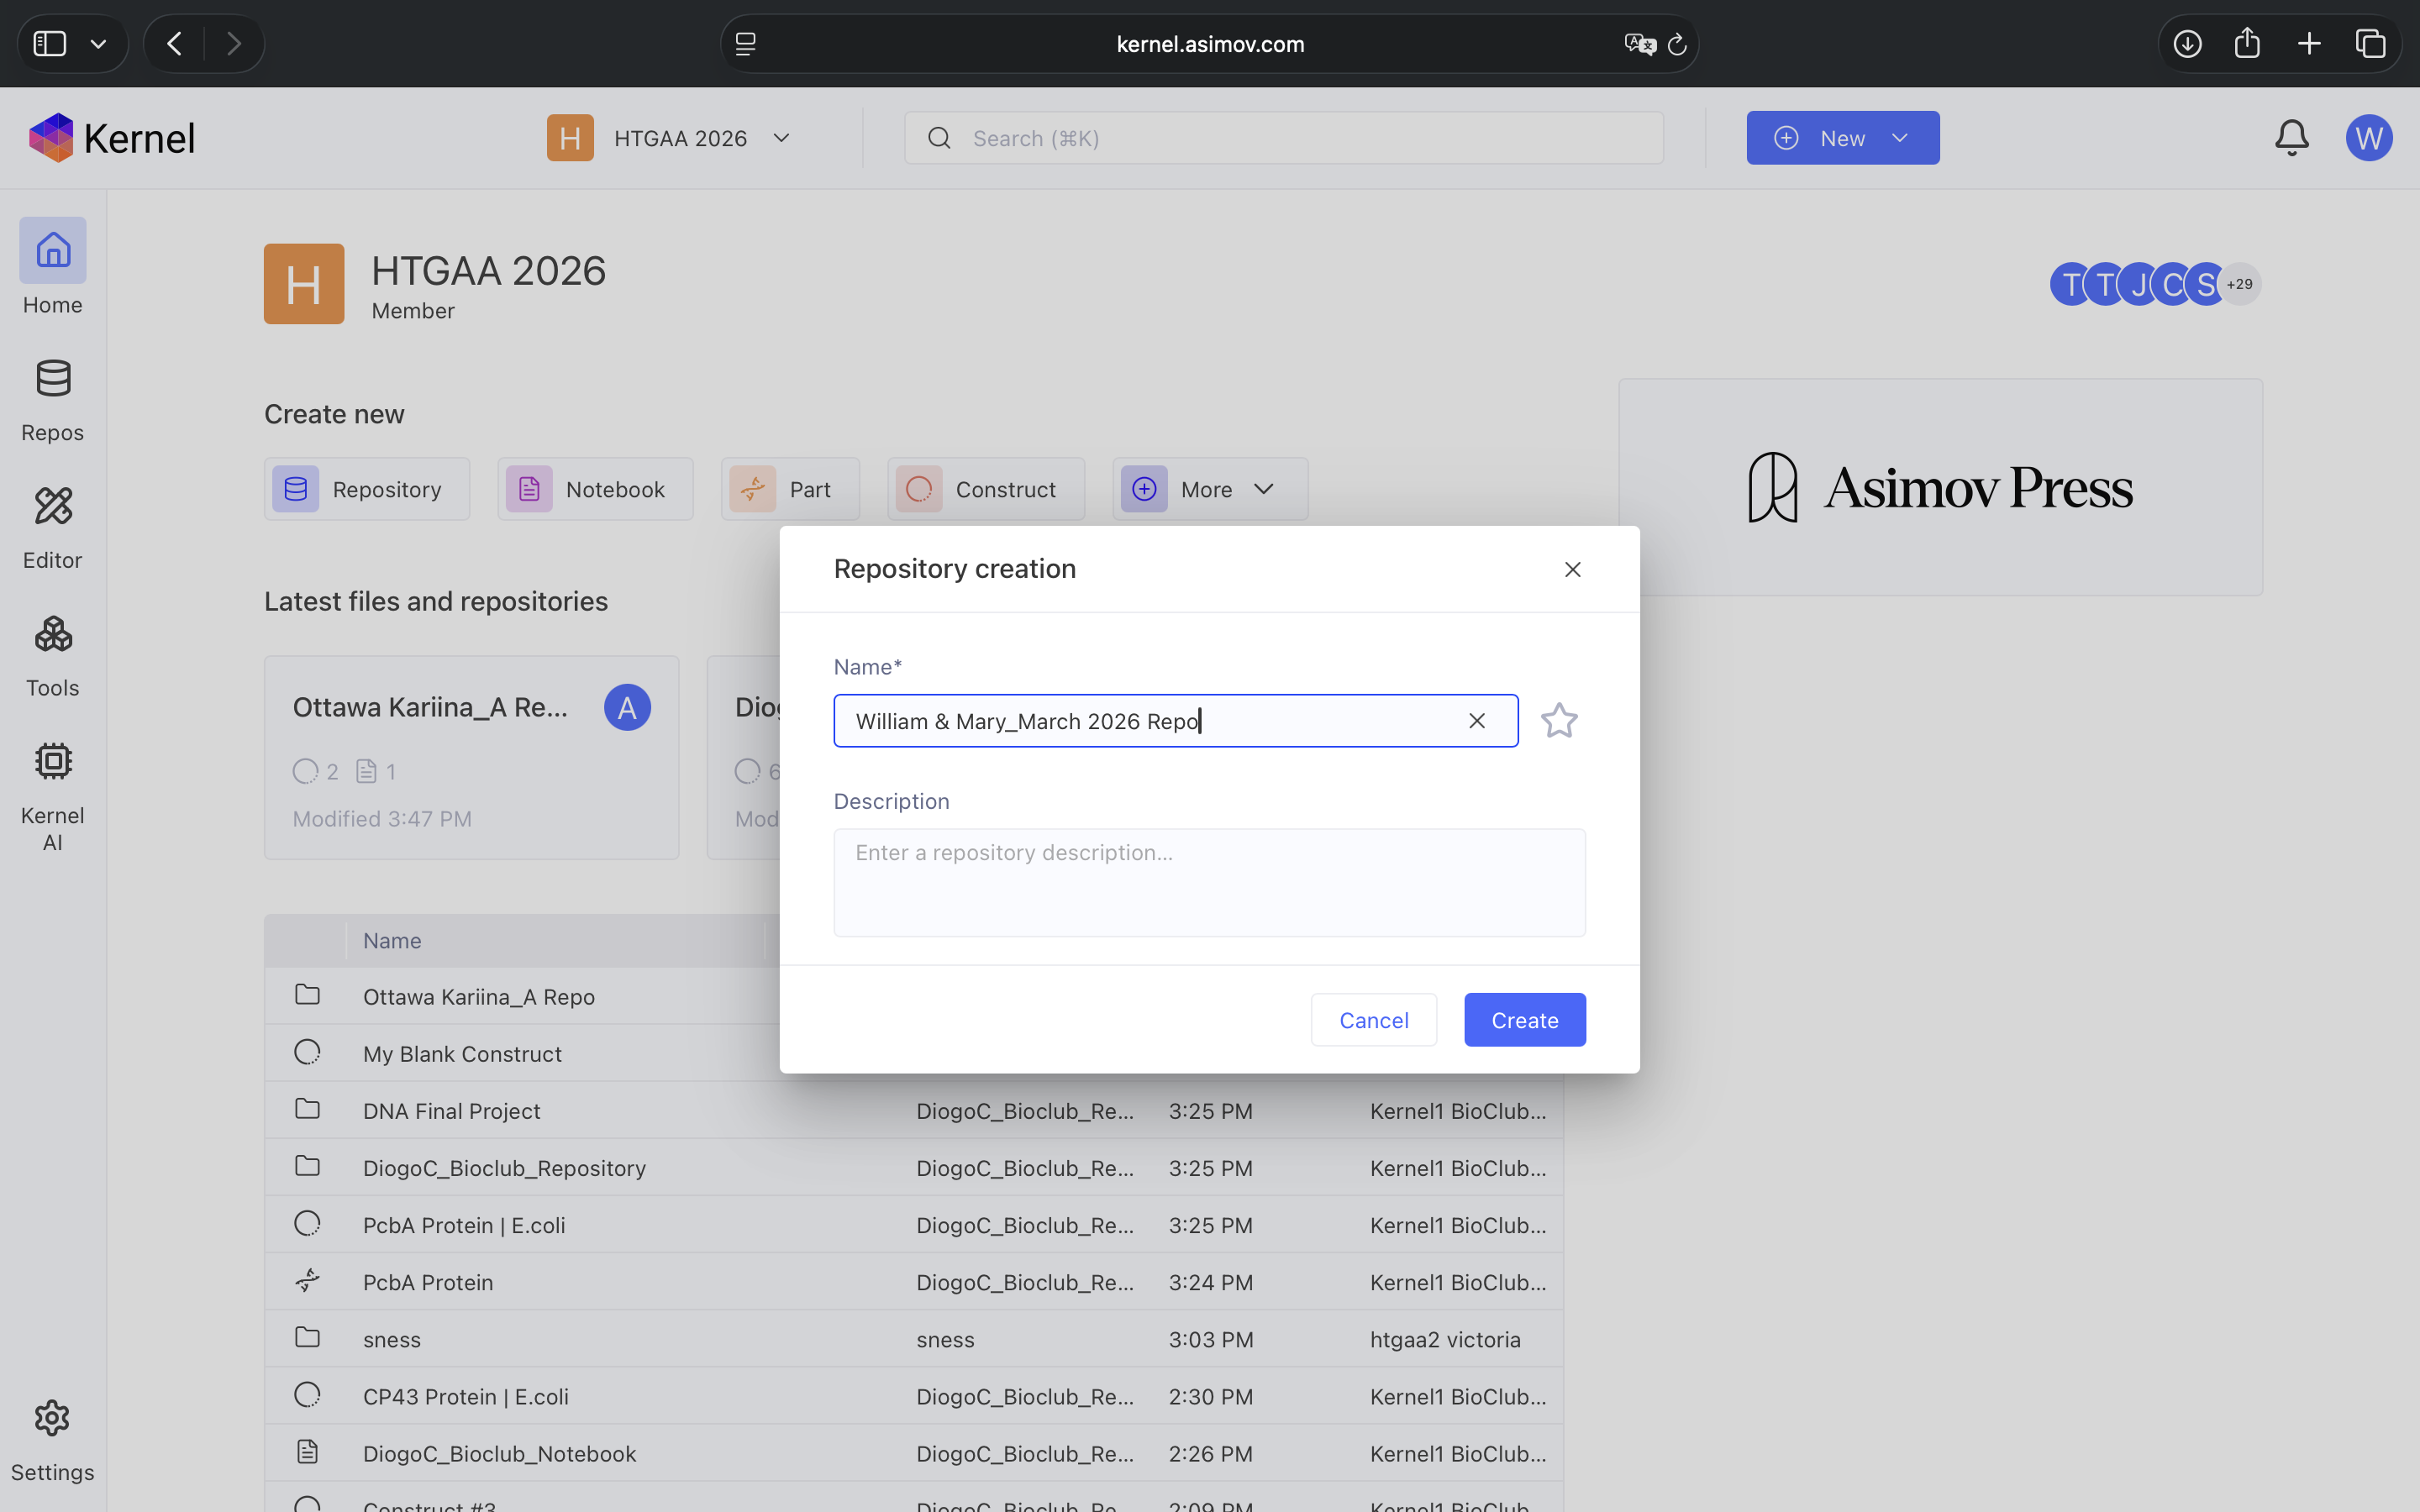Open the Home sidebar section
The width and height of the screenshot is (2420, 1512).
[x=53, y=267]
